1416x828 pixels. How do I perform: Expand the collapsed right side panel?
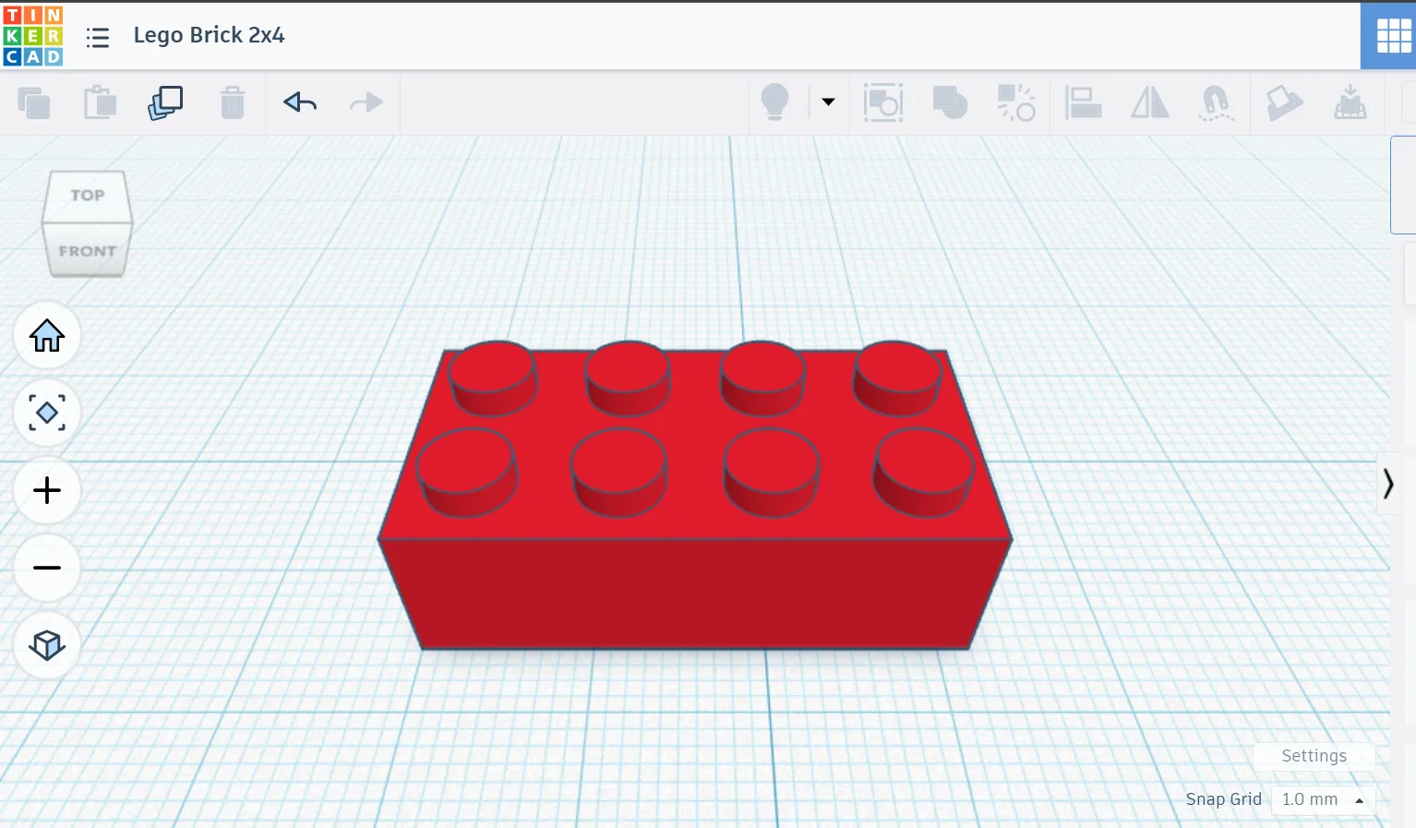click(x=1387, y=483)
